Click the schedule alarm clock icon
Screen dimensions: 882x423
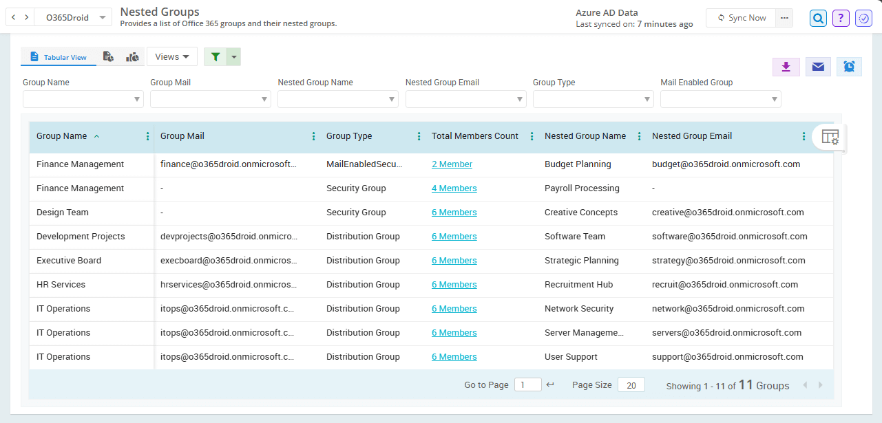point(849,67)
